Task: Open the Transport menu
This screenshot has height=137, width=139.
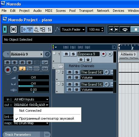Action: 86,11
